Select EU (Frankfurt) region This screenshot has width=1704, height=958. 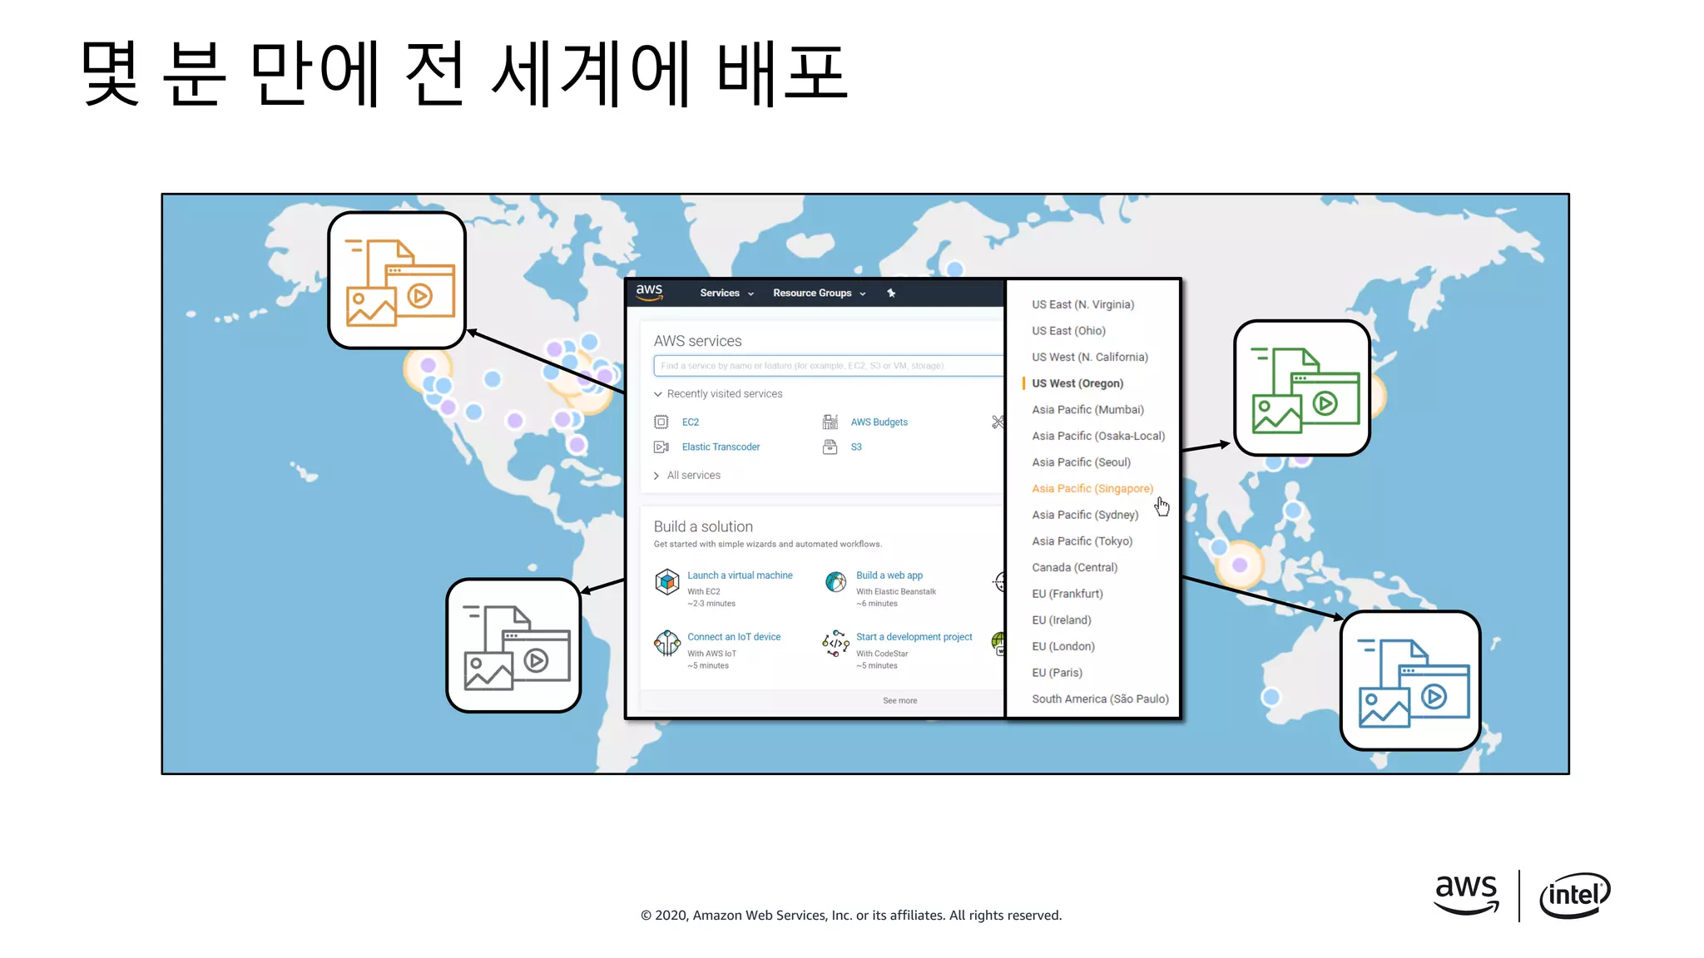(1067, 595)
